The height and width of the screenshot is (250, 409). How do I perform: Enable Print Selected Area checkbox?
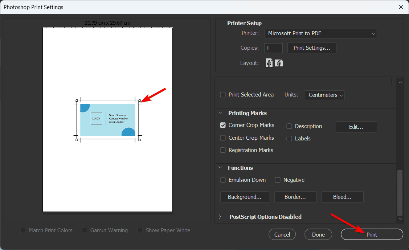223,95
